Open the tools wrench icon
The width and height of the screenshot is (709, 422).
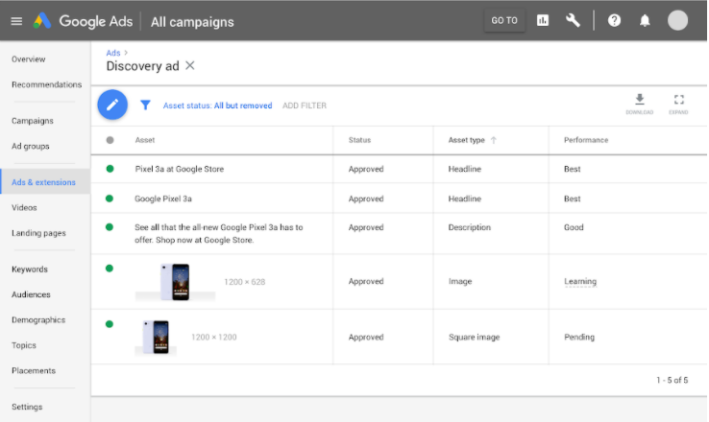point(574,20)
